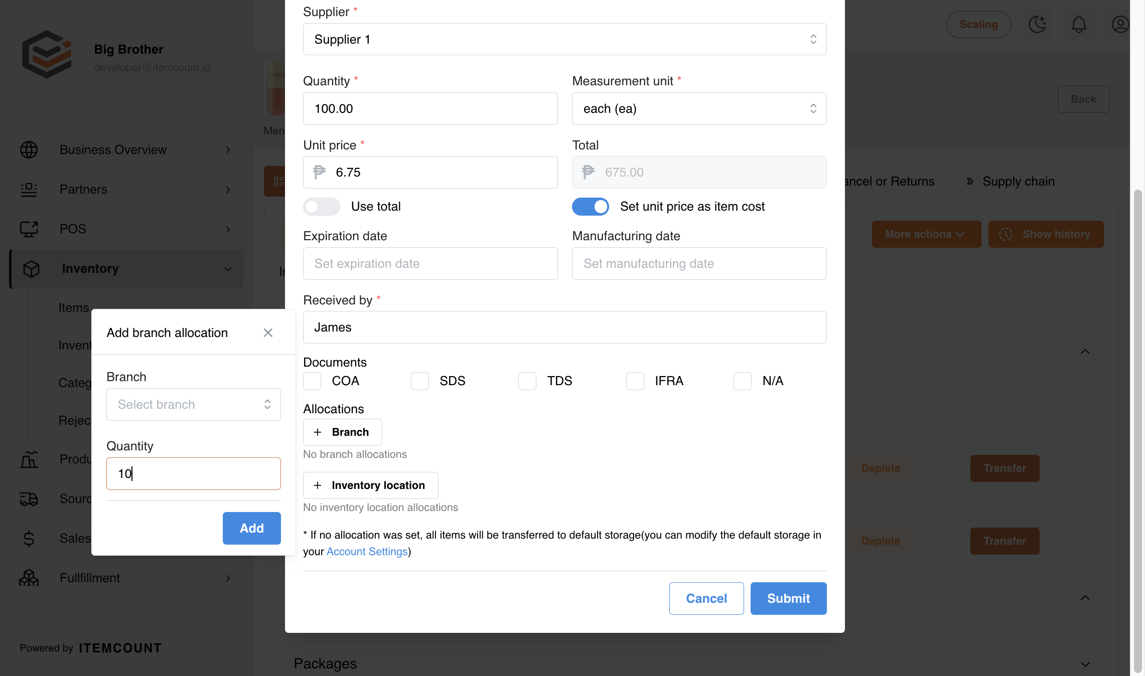
Task: Enable the Use total switch
Action: (322, 207)
